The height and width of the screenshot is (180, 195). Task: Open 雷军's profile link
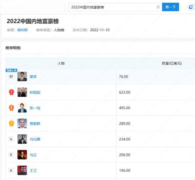[33, 76]
